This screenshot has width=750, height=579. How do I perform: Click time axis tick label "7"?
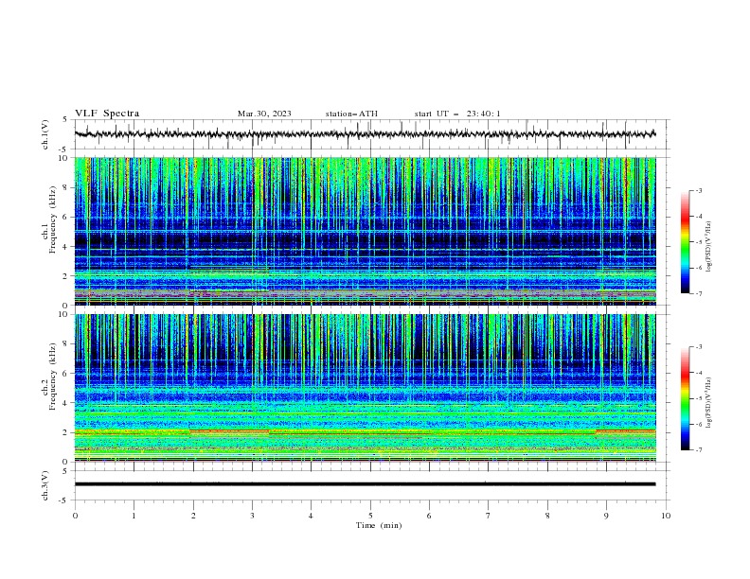(x=488, y=516)
